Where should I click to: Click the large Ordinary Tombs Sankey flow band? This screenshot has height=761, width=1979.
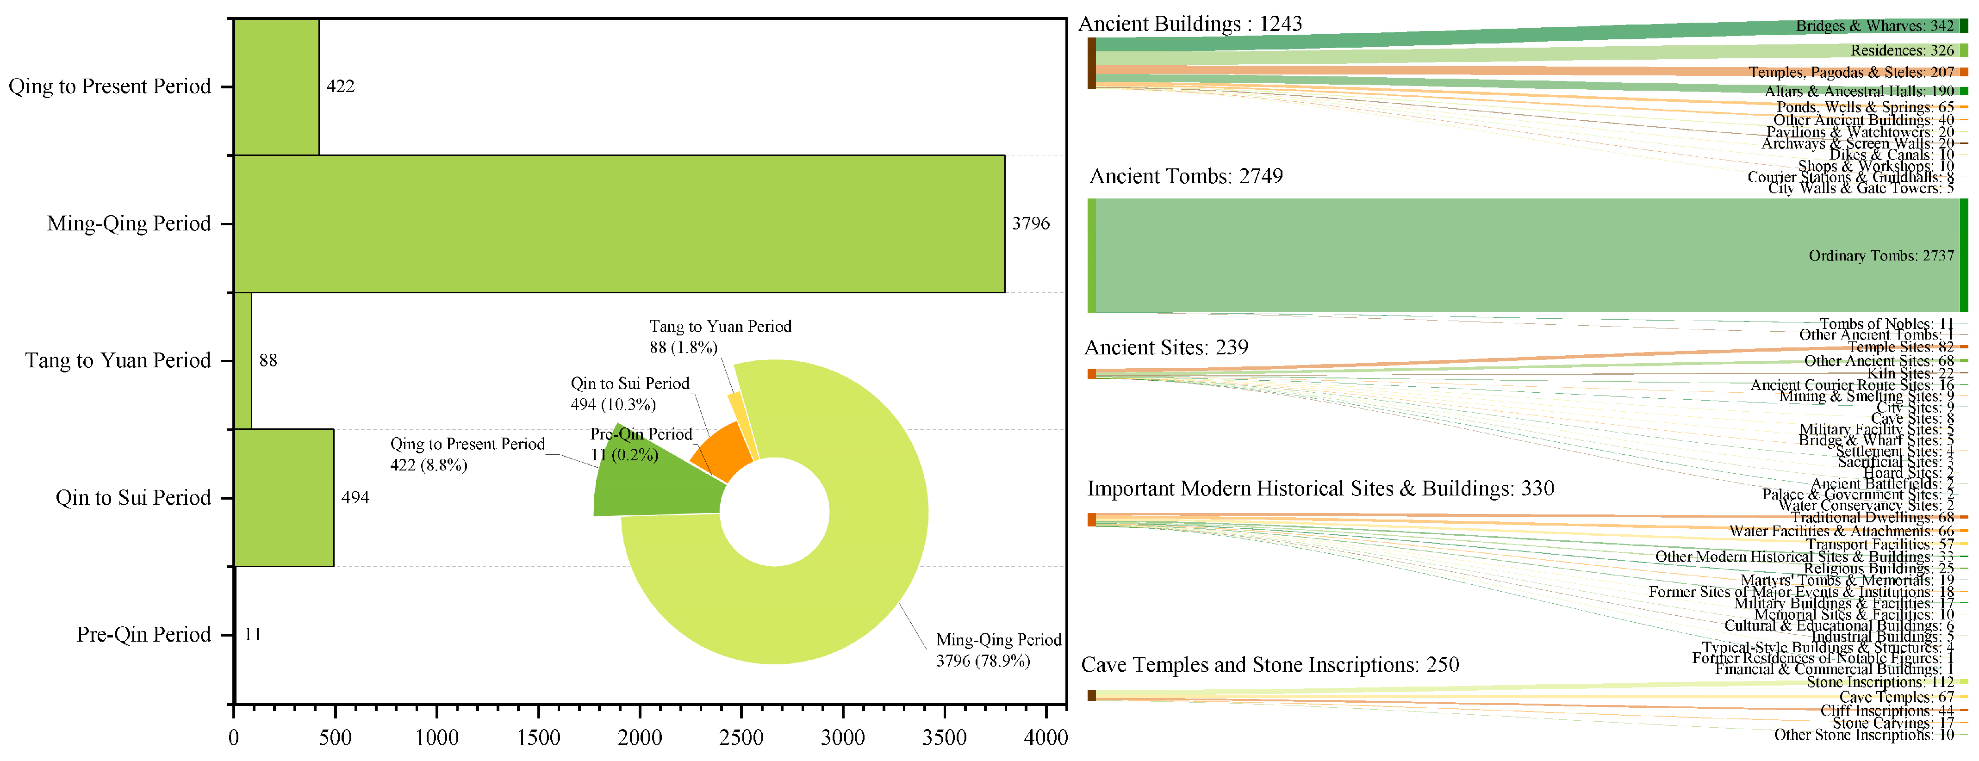[1527, 256]
